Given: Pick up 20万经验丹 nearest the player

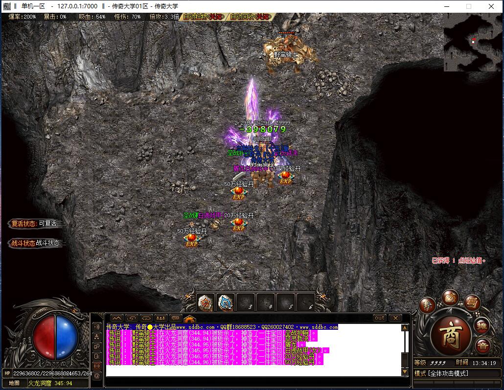Looking at the screenshot, I should point(285,177).
